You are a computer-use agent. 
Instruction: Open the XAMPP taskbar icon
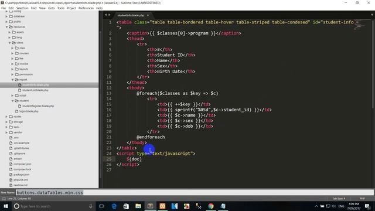tap(162, 206)
